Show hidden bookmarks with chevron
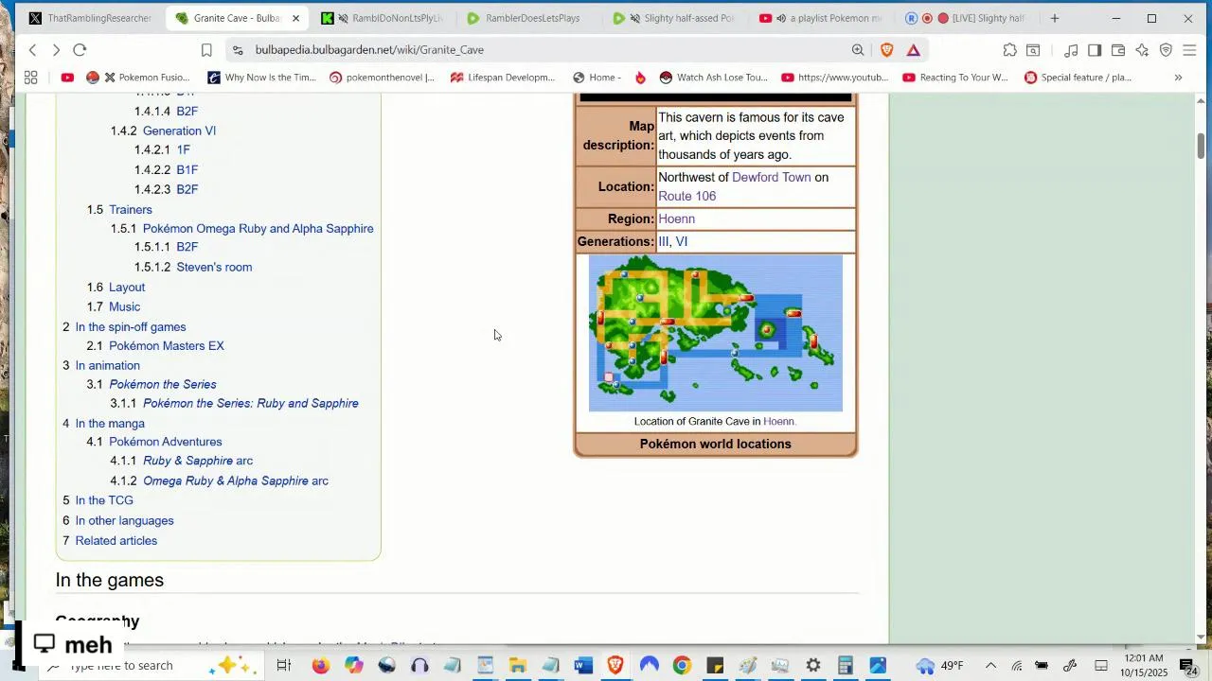1212x681 pixels. 1178,78
